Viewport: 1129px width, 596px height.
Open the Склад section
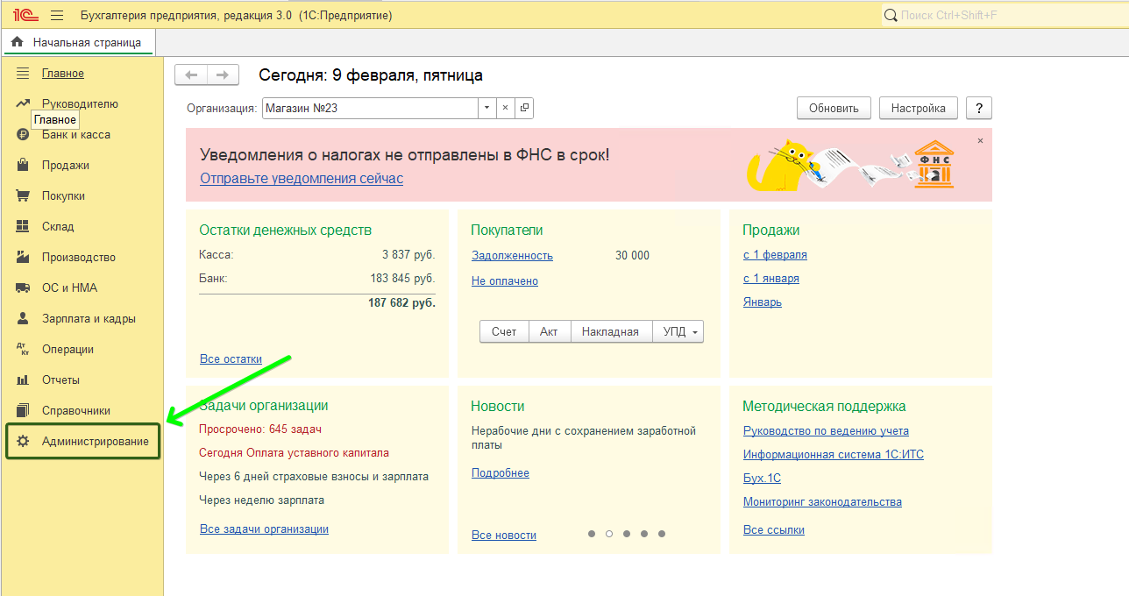[x=58, y=226]
